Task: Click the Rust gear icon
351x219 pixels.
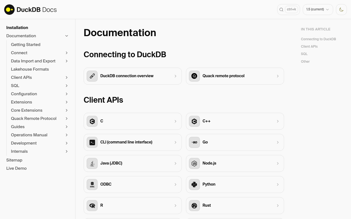Action: click(x=194, y=206)
